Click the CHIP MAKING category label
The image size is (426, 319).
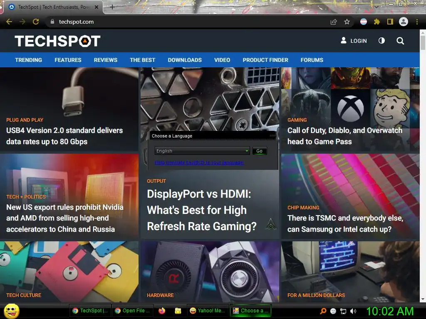(303, 208)
